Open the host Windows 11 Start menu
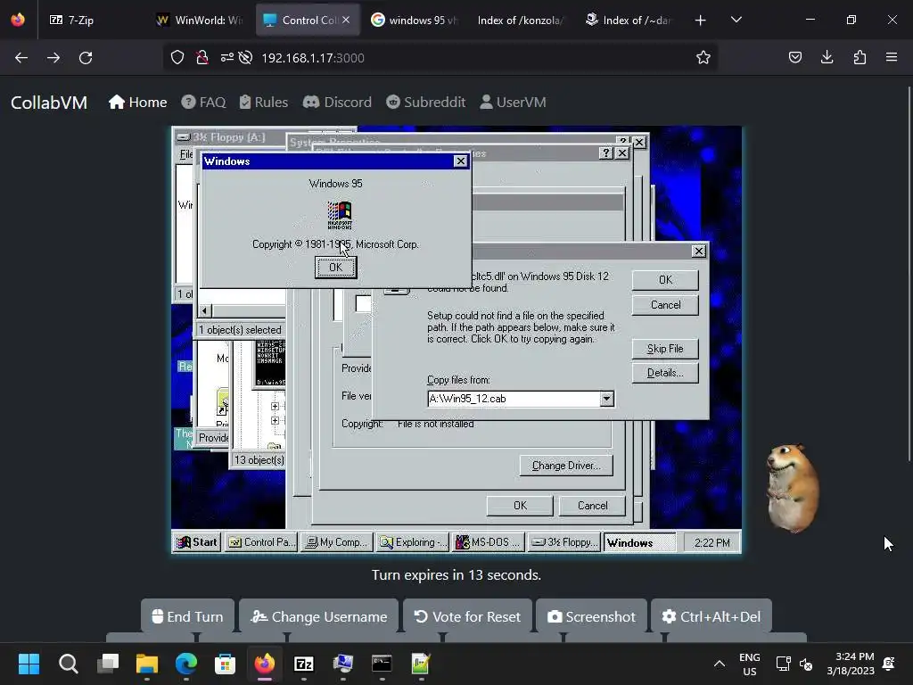This screenshot has width=913, height=685. tap(29, 664)
